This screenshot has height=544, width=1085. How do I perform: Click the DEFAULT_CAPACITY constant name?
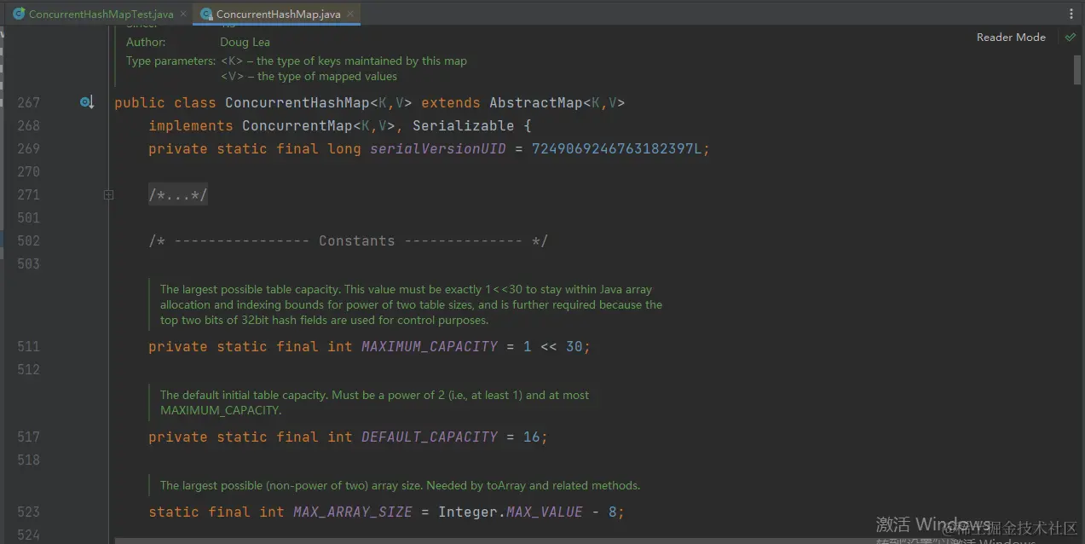click(x=429, y=437)
